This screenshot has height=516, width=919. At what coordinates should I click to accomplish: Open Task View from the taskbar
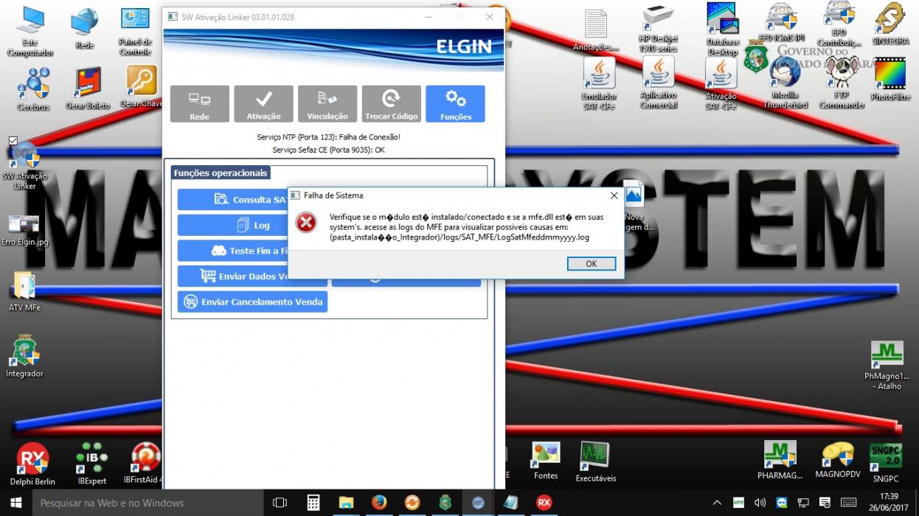(x=280, y=503)
